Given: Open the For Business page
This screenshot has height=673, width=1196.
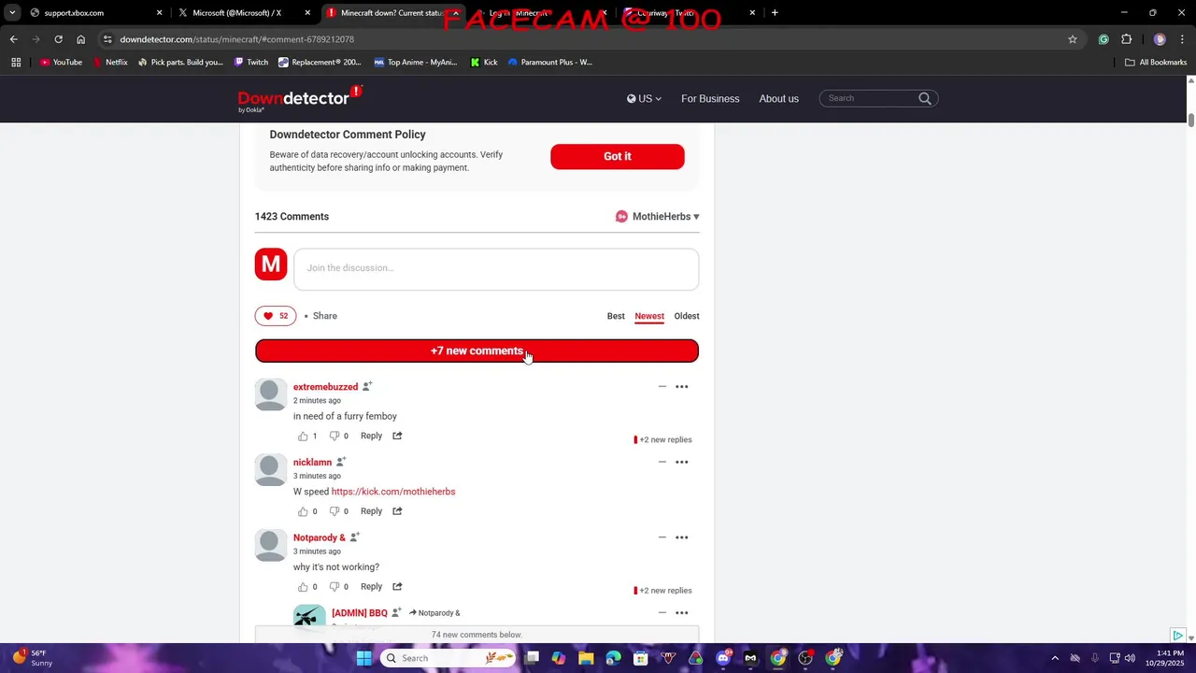Looking at the screenshot, I should tap(710, 98).
